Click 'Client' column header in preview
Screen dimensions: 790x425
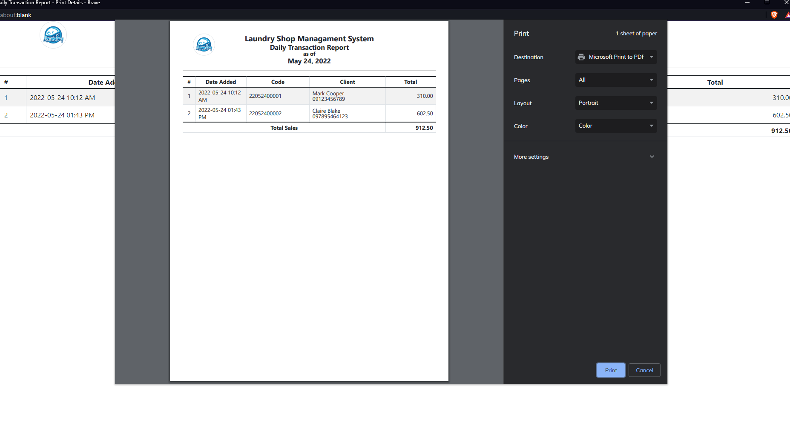click(x=348, y=82)
